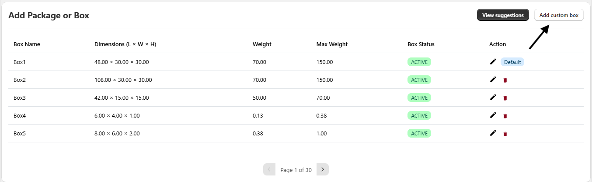Delete Box3 using the trash icon
The width and height of the screenshot is (592, 182).
point(505,98)
